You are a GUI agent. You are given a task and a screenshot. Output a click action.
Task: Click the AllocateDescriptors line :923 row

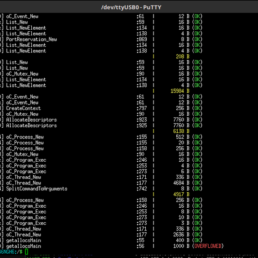coord(31,120)
